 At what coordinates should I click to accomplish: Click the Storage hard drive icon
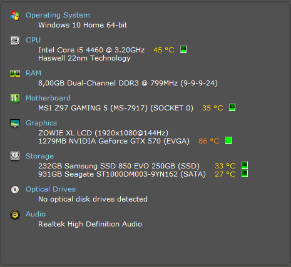[x=15, y=156]
